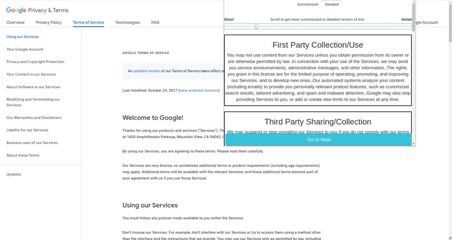This screenshot has width=452, height=240.
Task: Open Your Content in our Services
Action: coord(31,74)
